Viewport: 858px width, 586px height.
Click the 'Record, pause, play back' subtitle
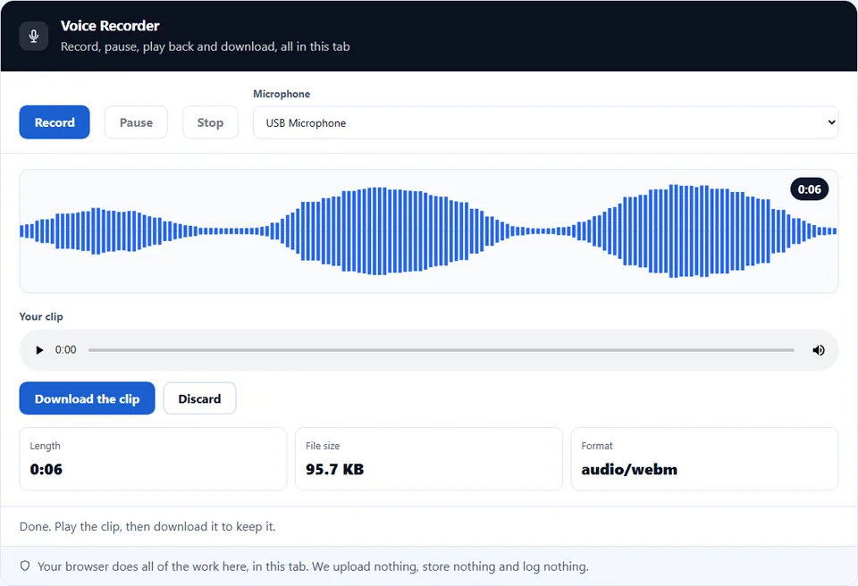[206, 46]
